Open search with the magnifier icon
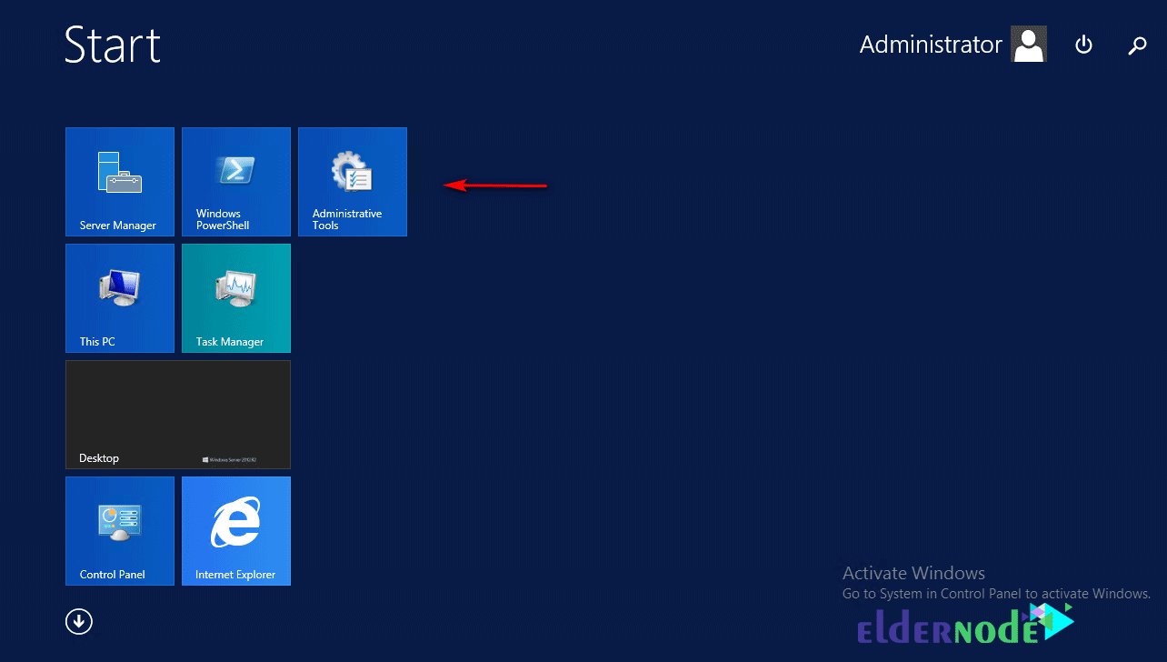1167x662 pixels. pos(1137,45)
